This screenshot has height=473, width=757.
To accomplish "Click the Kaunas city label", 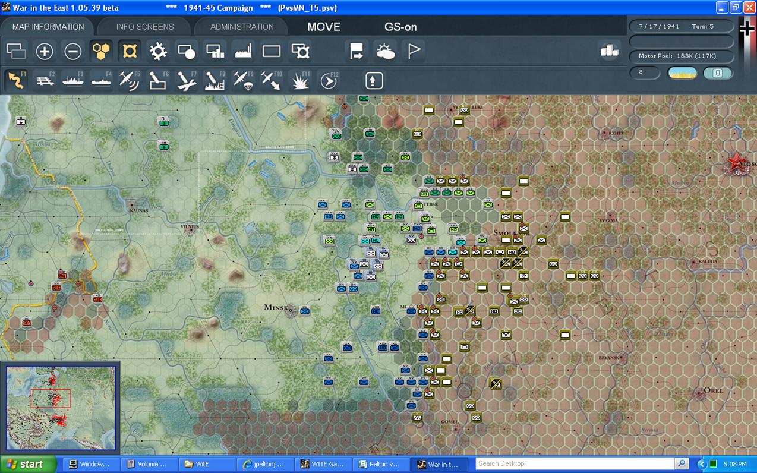I will pyautogui.click(x=139, y=210).
